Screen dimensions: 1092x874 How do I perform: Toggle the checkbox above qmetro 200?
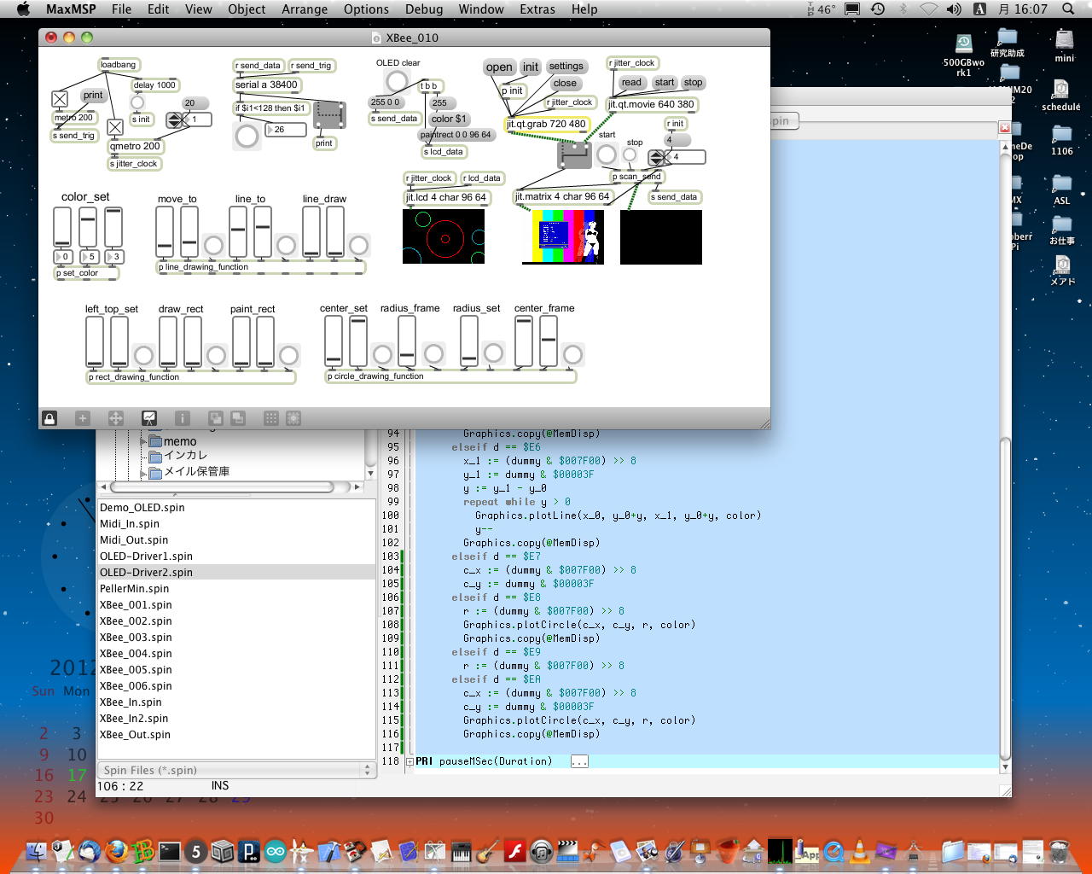pos(115,127)
